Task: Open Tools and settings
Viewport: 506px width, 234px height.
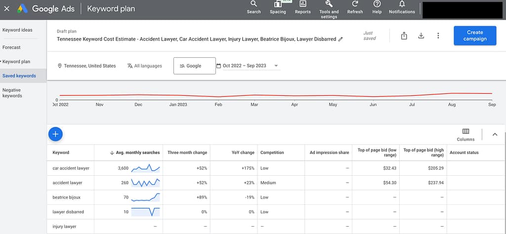Action: (329, 10)
